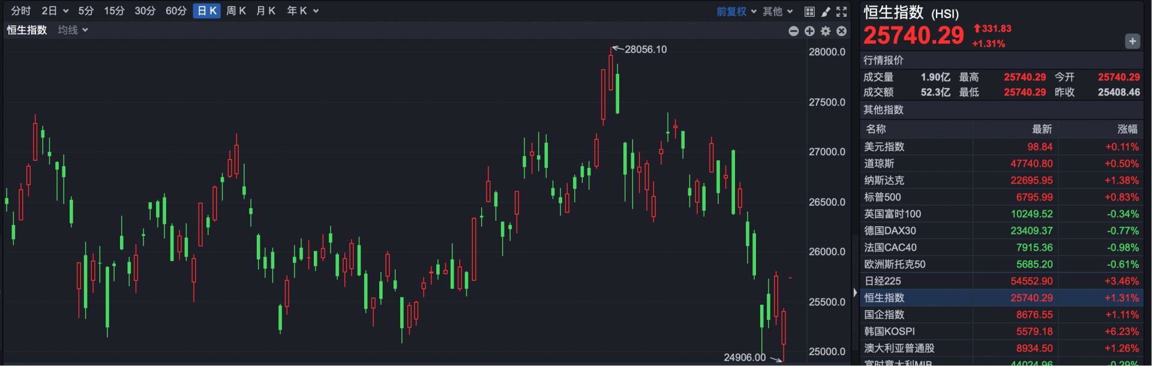Click the 28056.10 high price marker
1152x366 pixels.
(645, 49)
